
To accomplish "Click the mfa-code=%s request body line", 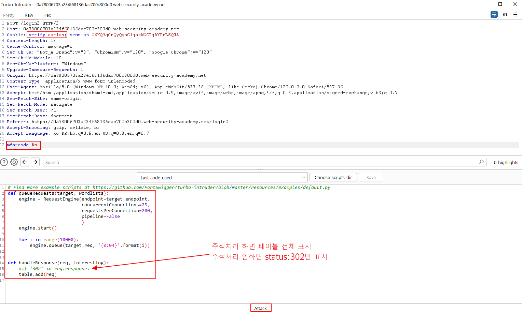I will pyautogui.click(x=22, y=145).
